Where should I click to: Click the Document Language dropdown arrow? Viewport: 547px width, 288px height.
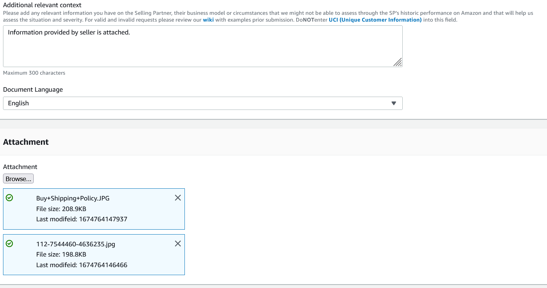[394, 103]
